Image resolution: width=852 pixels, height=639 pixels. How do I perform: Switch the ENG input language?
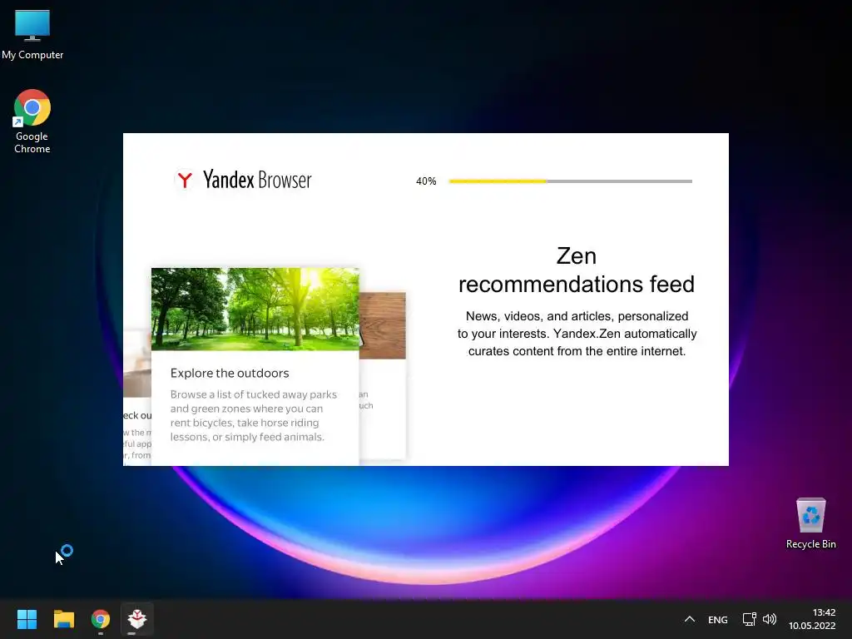pyautogui.click(x=718, y=619)
